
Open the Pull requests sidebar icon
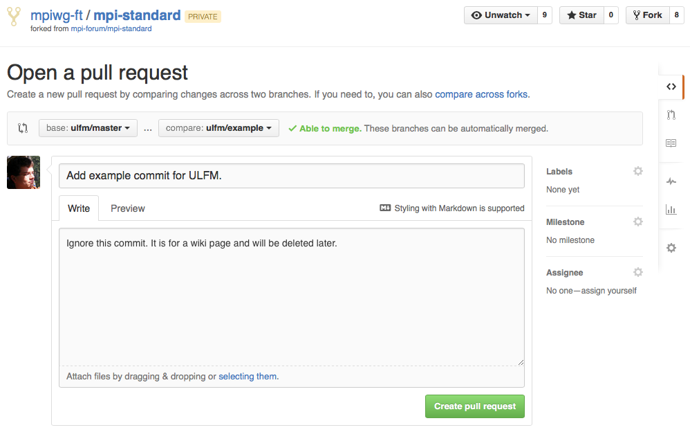pos(671,115)
